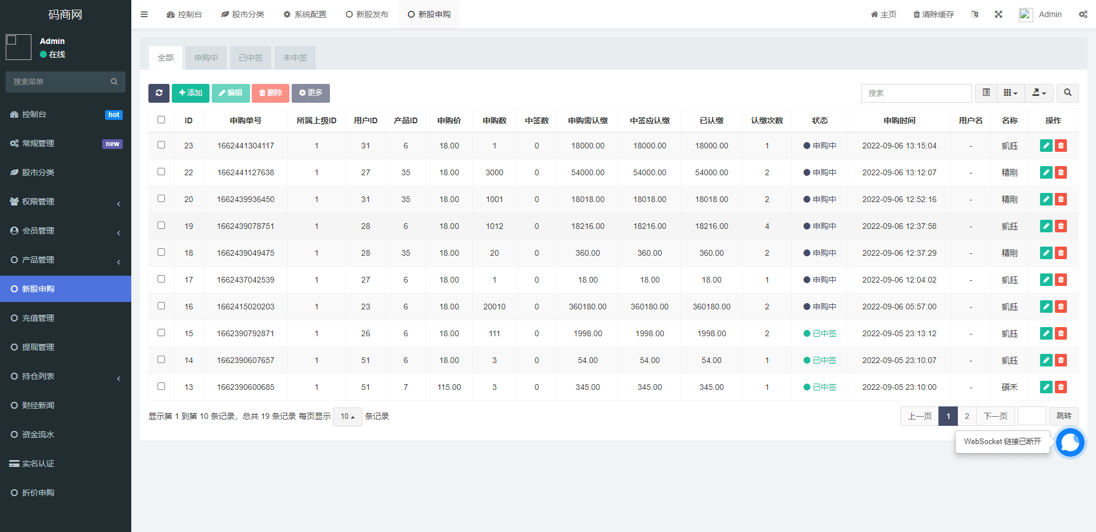Click the magnifier advanced search button

(1067, 93)
